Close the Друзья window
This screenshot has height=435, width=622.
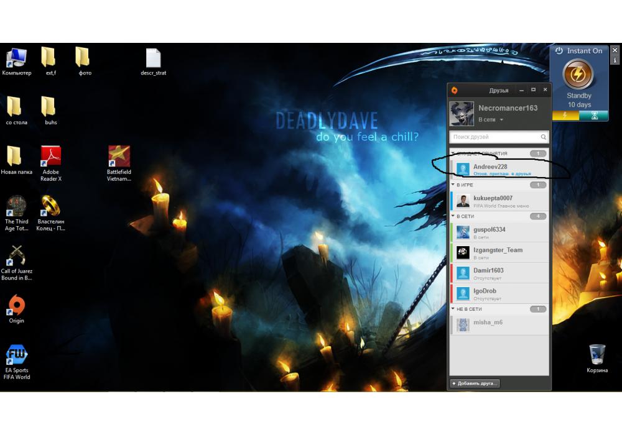pos(545,90)
